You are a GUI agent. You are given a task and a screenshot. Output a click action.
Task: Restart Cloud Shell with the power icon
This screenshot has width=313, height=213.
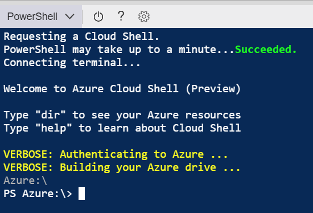click(98, 17)
